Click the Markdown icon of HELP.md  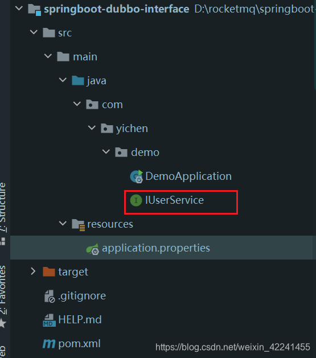[x=49, y=320]
